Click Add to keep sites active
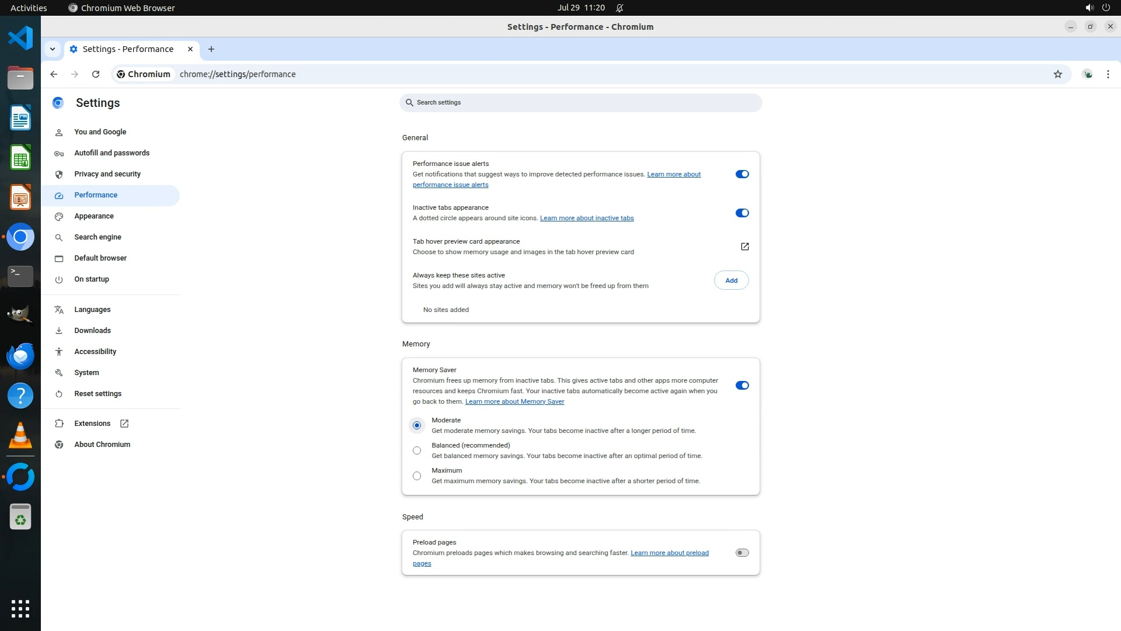 click(731, 280)
